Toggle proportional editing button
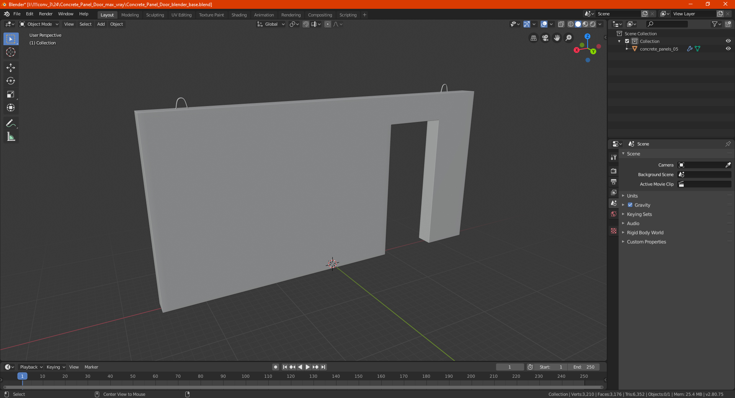Image resolution: width=735 pixels, height=398 pixels. tap(328, 24)
